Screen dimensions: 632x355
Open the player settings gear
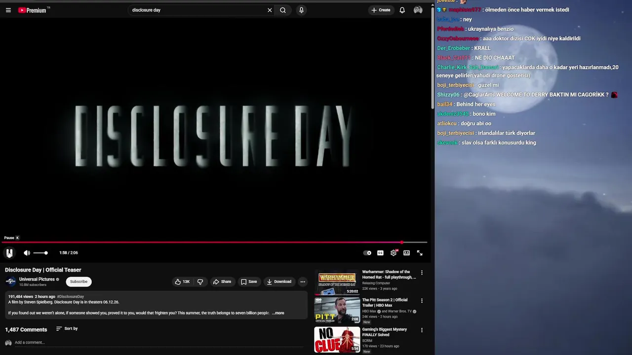[394, 253]
